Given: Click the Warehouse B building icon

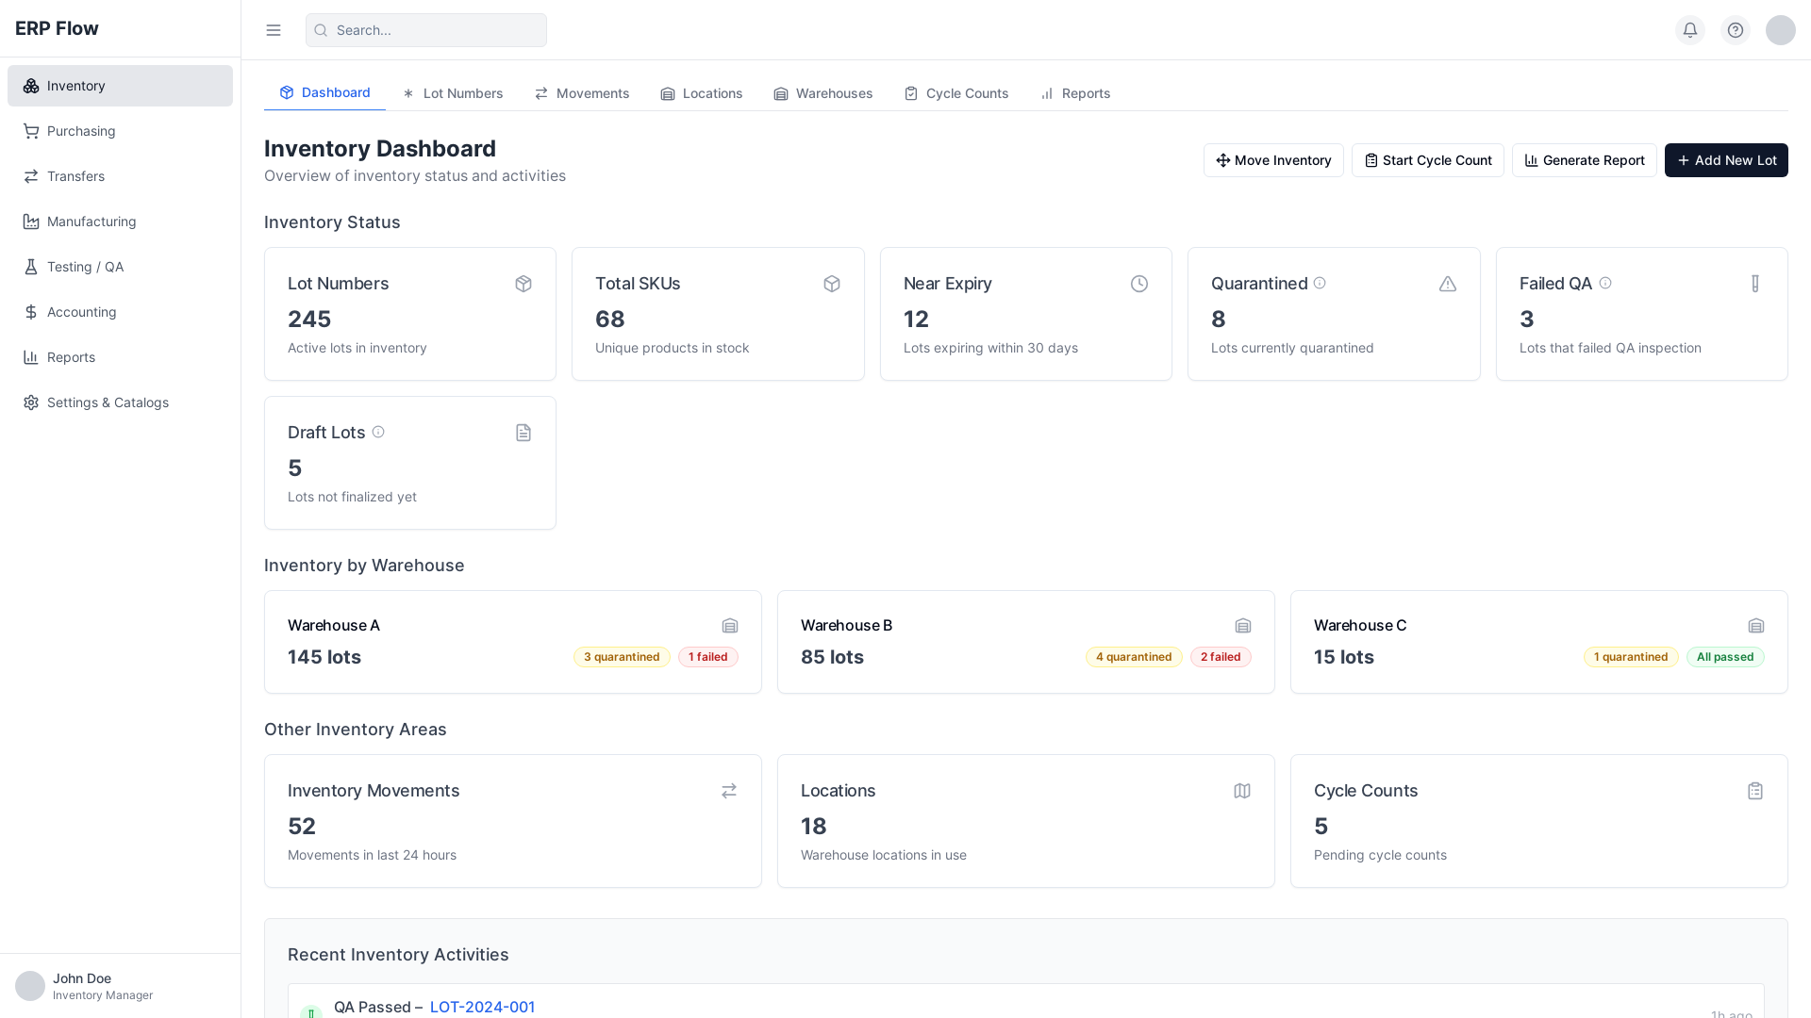Looking at the screenshot, I should pos(1243,626).
